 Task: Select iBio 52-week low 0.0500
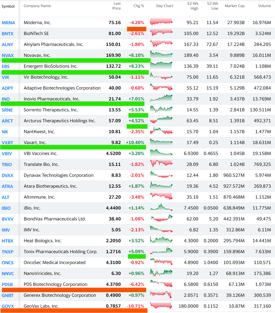pos(211,208)
